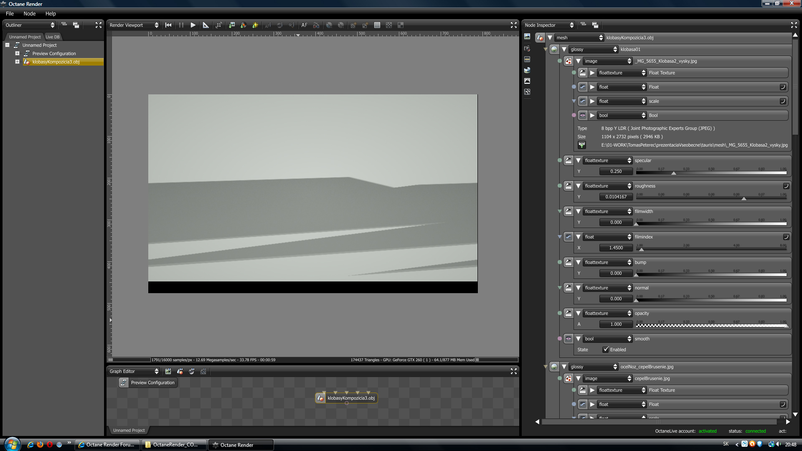
Task: Open the Node menu
Action: (x=29, y=13)
